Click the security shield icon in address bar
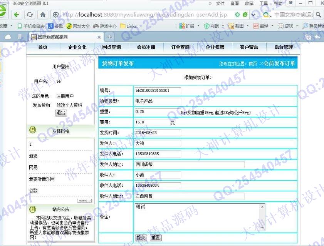Screen dimensions: 324x246 coord(56,15)
